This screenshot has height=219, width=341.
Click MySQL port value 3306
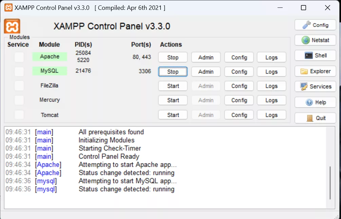[145, 71]
